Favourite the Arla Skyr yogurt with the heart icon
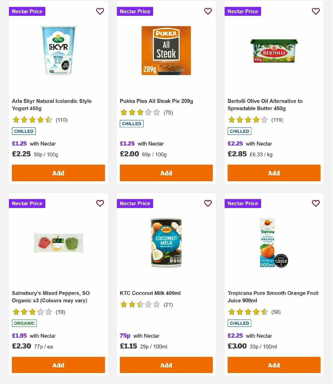Screen dimensions: 333x384 click(x=100, y=11)
